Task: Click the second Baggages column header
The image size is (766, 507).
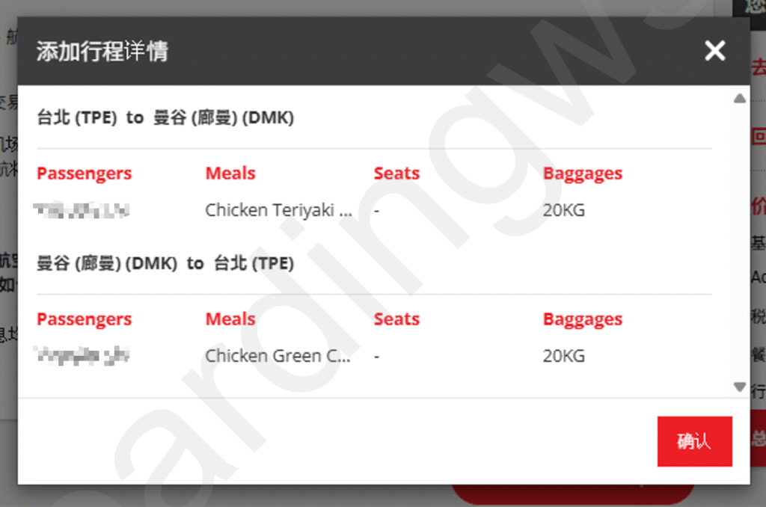Action: 582,319
